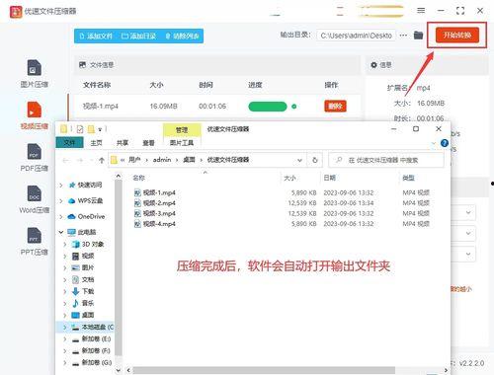The width and height of the screenshot is (494, 375).
Task: Select 文档 folder in navigation pane
Action: tap(83, 279)
